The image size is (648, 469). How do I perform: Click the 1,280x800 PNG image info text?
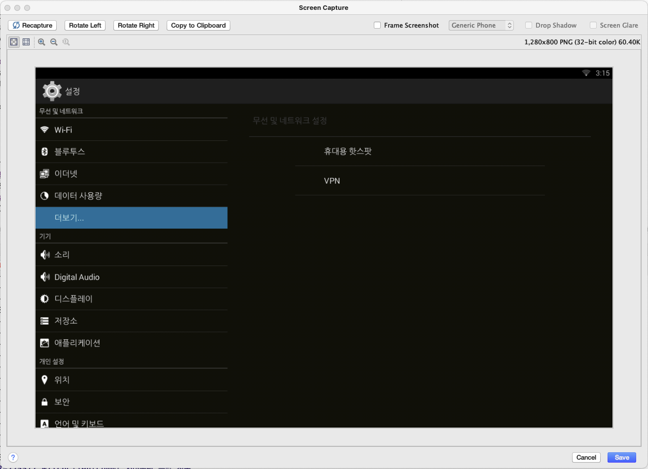point(582,42)
